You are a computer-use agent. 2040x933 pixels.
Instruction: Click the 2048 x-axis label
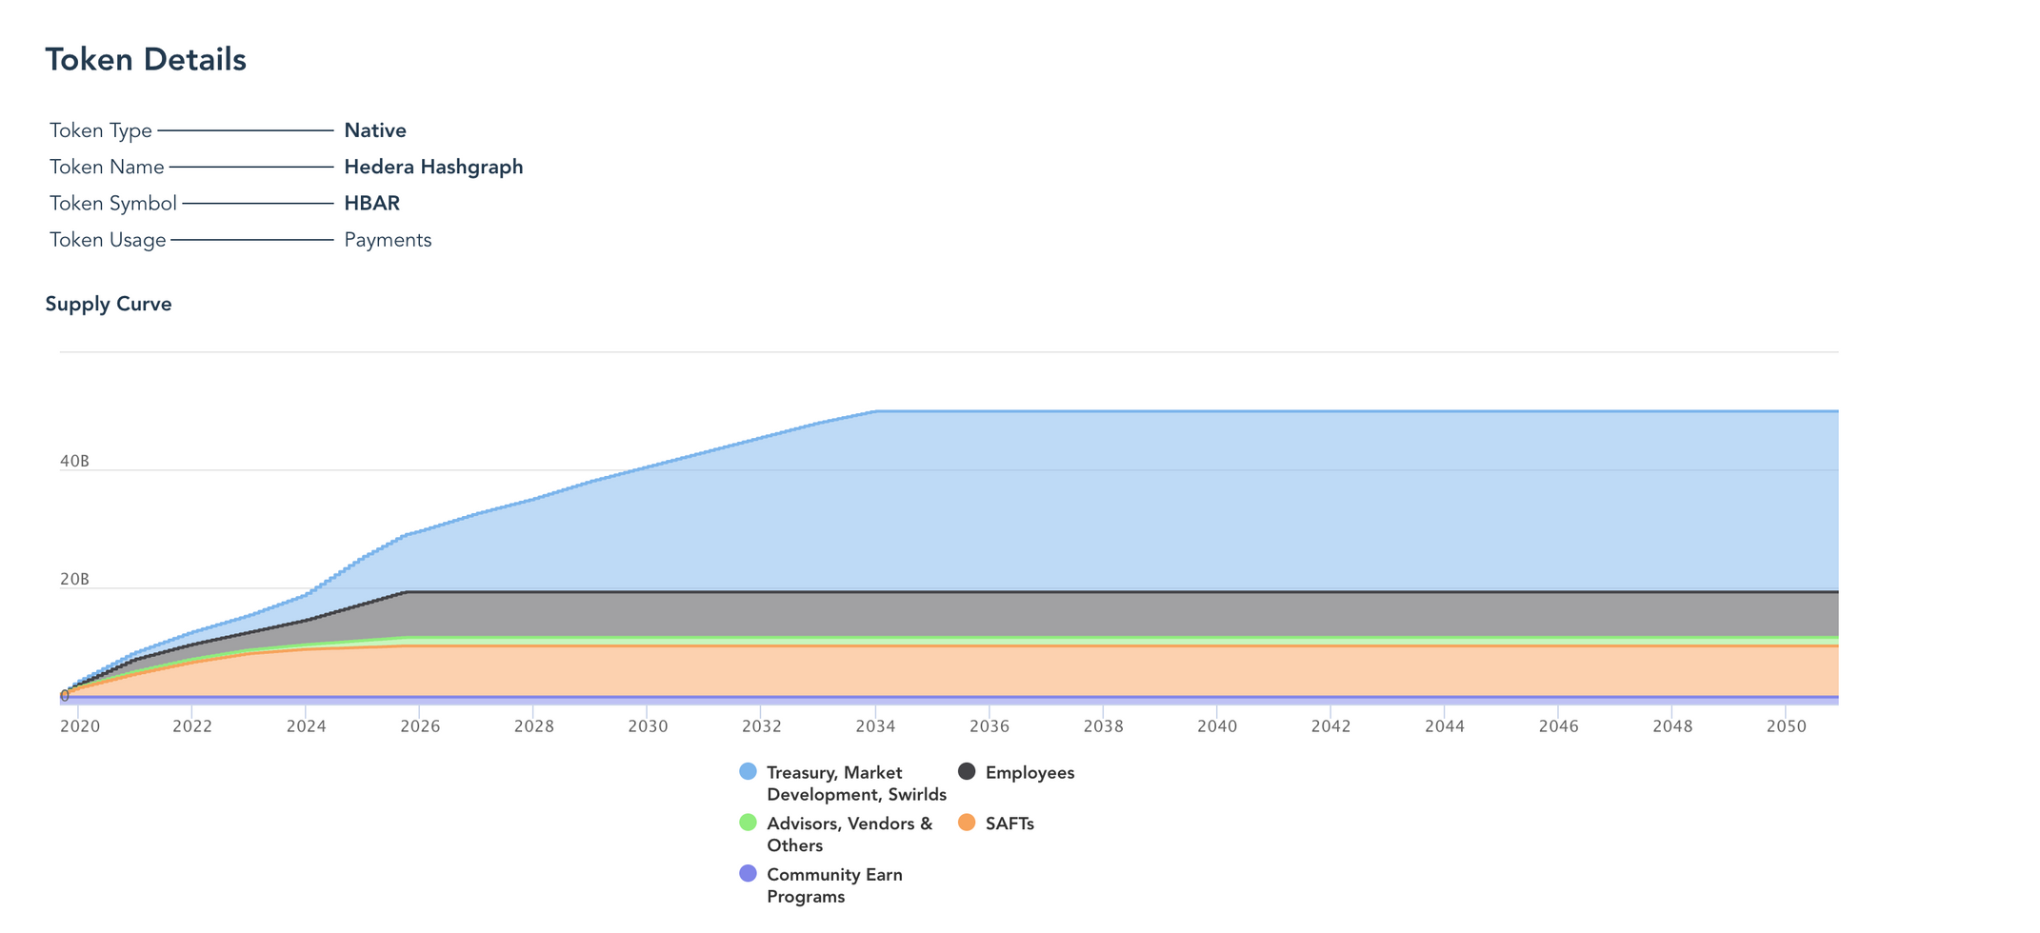[1672, 726]
